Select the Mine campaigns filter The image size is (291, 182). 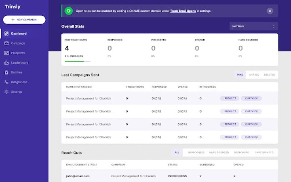click(x=240, y=75)
